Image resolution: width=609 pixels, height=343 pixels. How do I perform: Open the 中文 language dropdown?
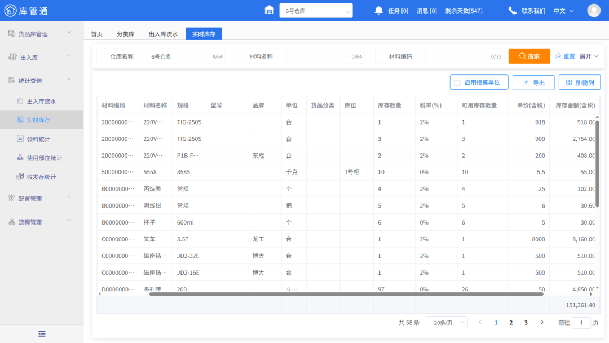tap(563, 11)
